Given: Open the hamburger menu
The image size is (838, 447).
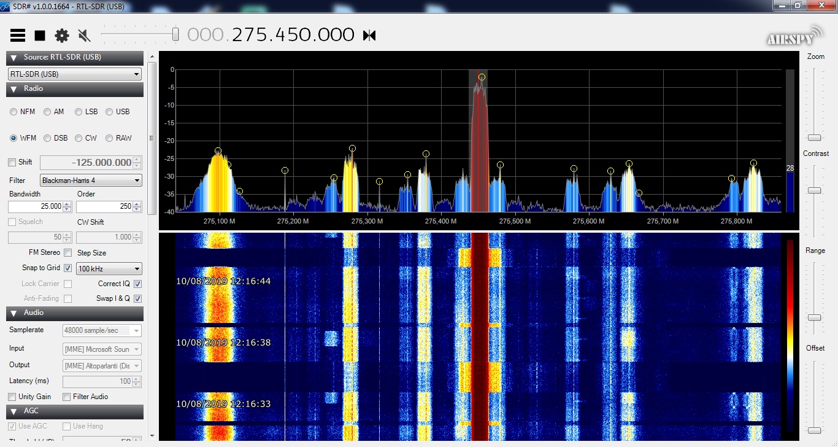Looking at the screenshot, I should point(17,35).
